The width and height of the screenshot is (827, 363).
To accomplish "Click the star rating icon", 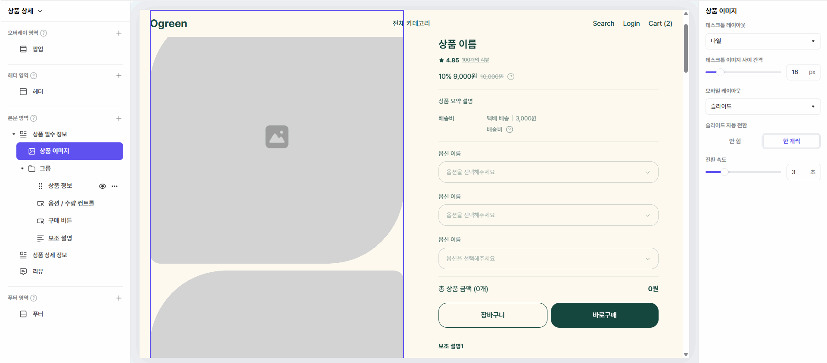I will coord(441,60).
